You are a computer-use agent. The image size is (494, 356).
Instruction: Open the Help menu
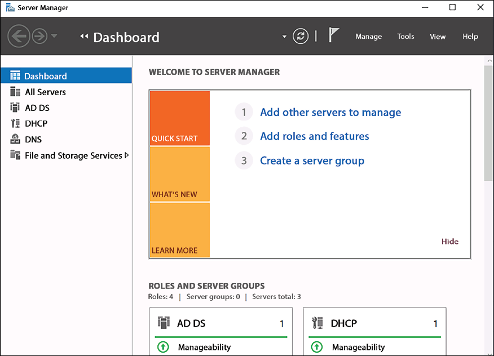(470, 37)
